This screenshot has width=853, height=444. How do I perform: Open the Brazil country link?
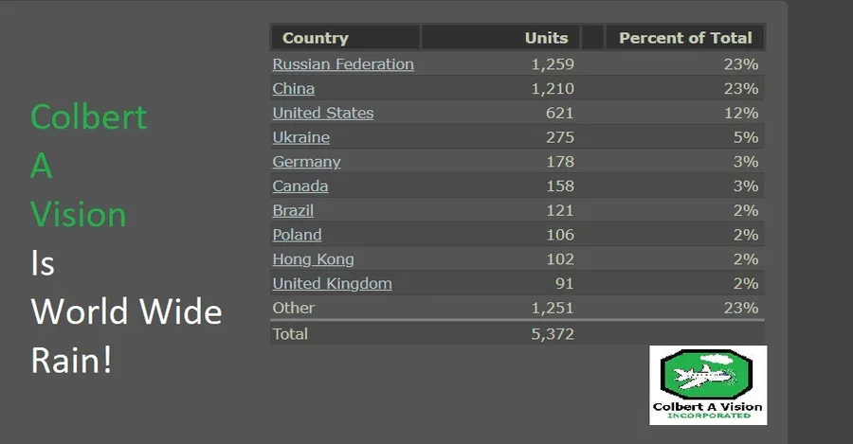[x=293, y=210]
